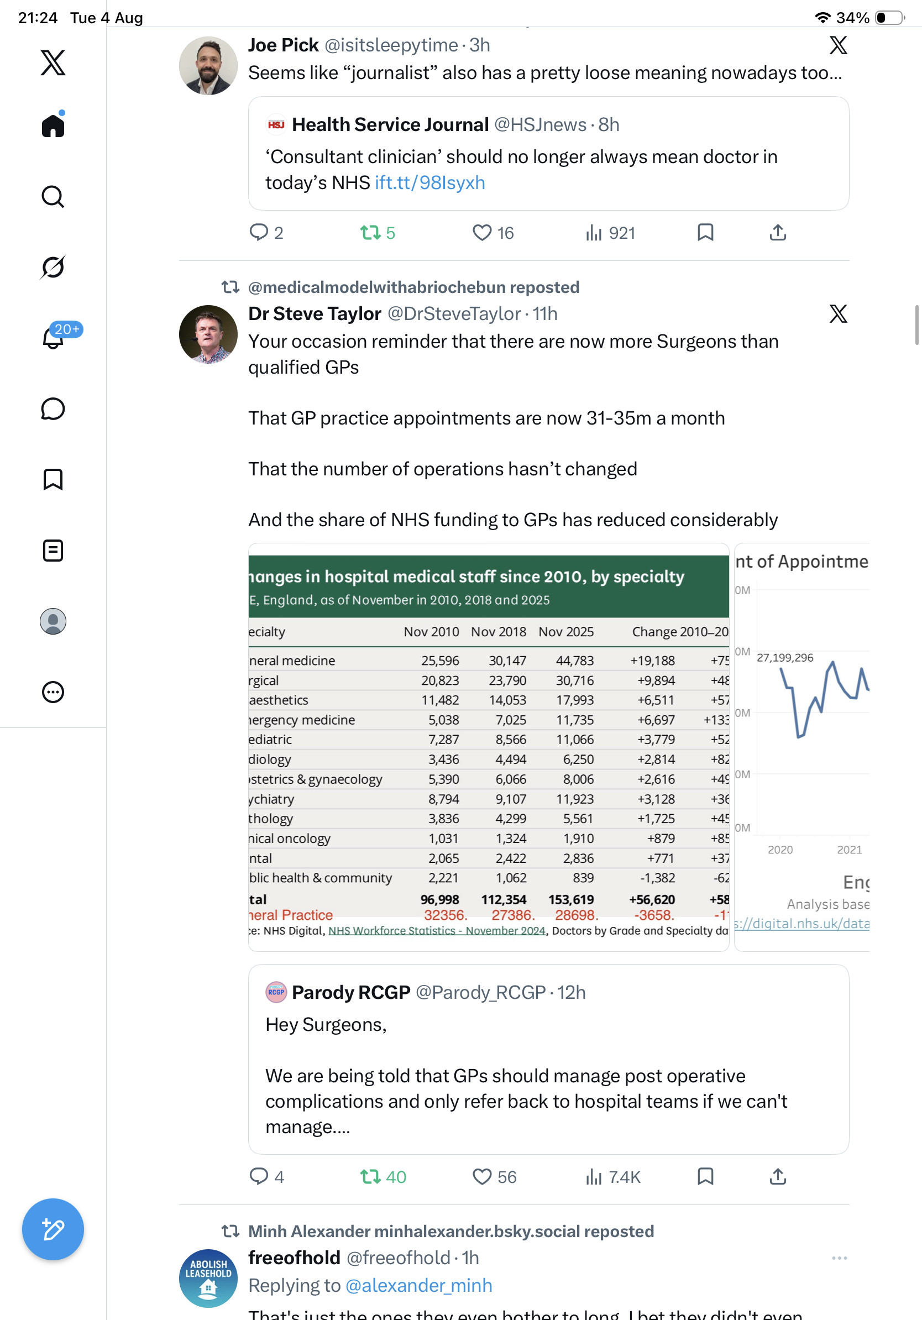Open the profile avatar in sidebar
Viewport: 922px width, 1320px height.
[x=53, y=621]
